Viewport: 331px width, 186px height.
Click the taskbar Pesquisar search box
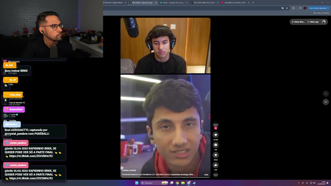click(x=154, y=183)
